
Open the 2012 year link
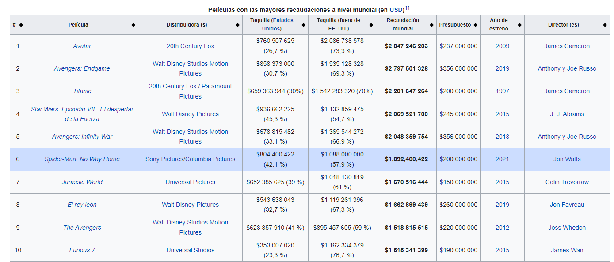[x=502, y=228]
